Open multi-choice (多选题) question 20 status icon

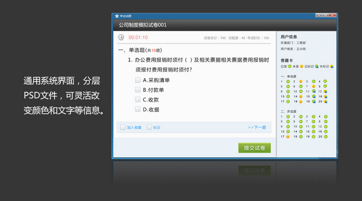[325, 137]
